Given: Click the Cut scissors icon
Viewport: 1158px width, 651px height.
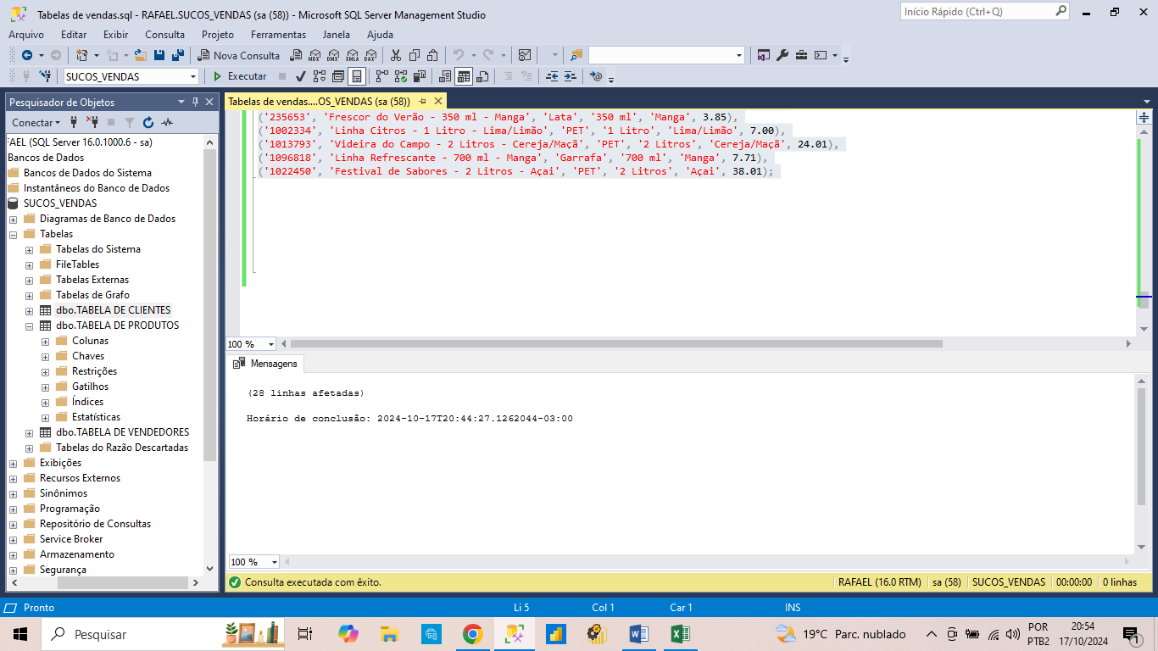Looking at the screenshot, I should (395, 55).
